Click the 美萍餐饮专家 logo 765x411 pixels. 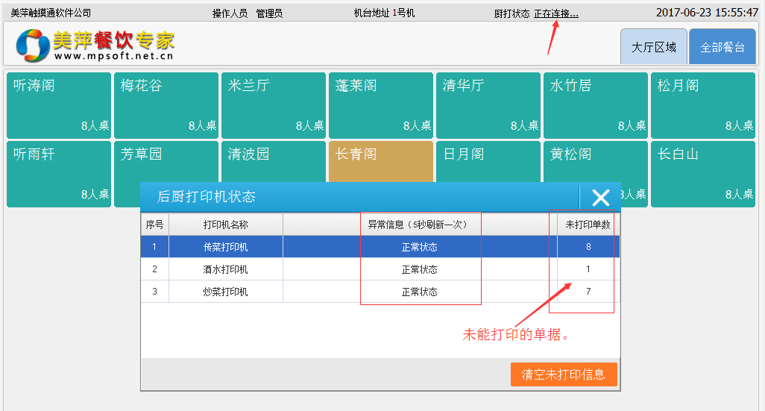(95, 46)
